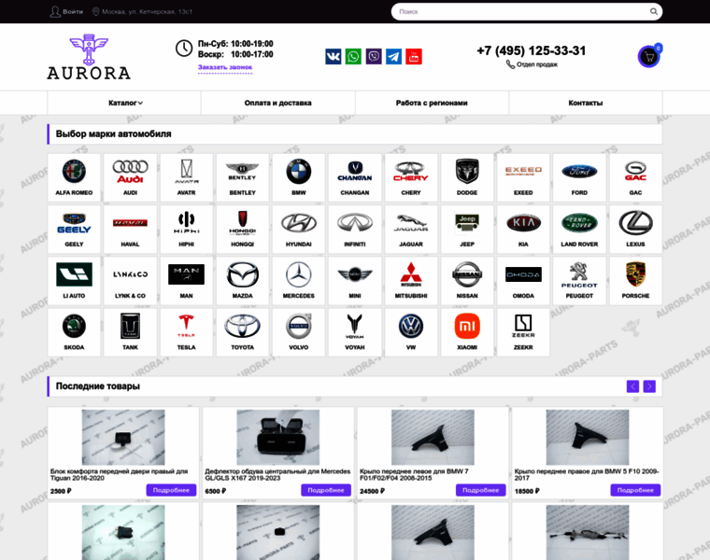Open the Оплата и доставка menu item
The height and width of the screenshot is (560, 710).
(278, 103)
